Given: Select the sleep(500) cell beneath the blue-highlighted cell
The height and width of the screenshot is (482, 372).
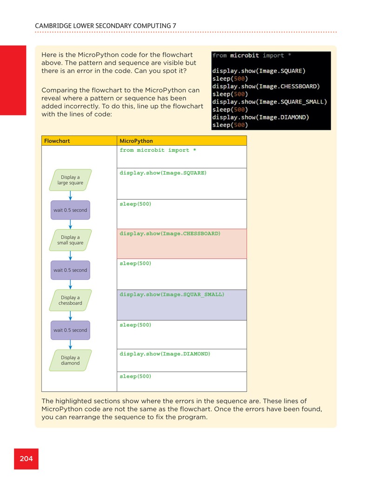Looking at the screenshot, I should [182, 335].
